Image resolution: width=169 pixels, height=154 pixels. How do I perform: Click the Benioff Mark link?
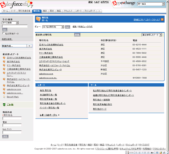pos(13,97)
